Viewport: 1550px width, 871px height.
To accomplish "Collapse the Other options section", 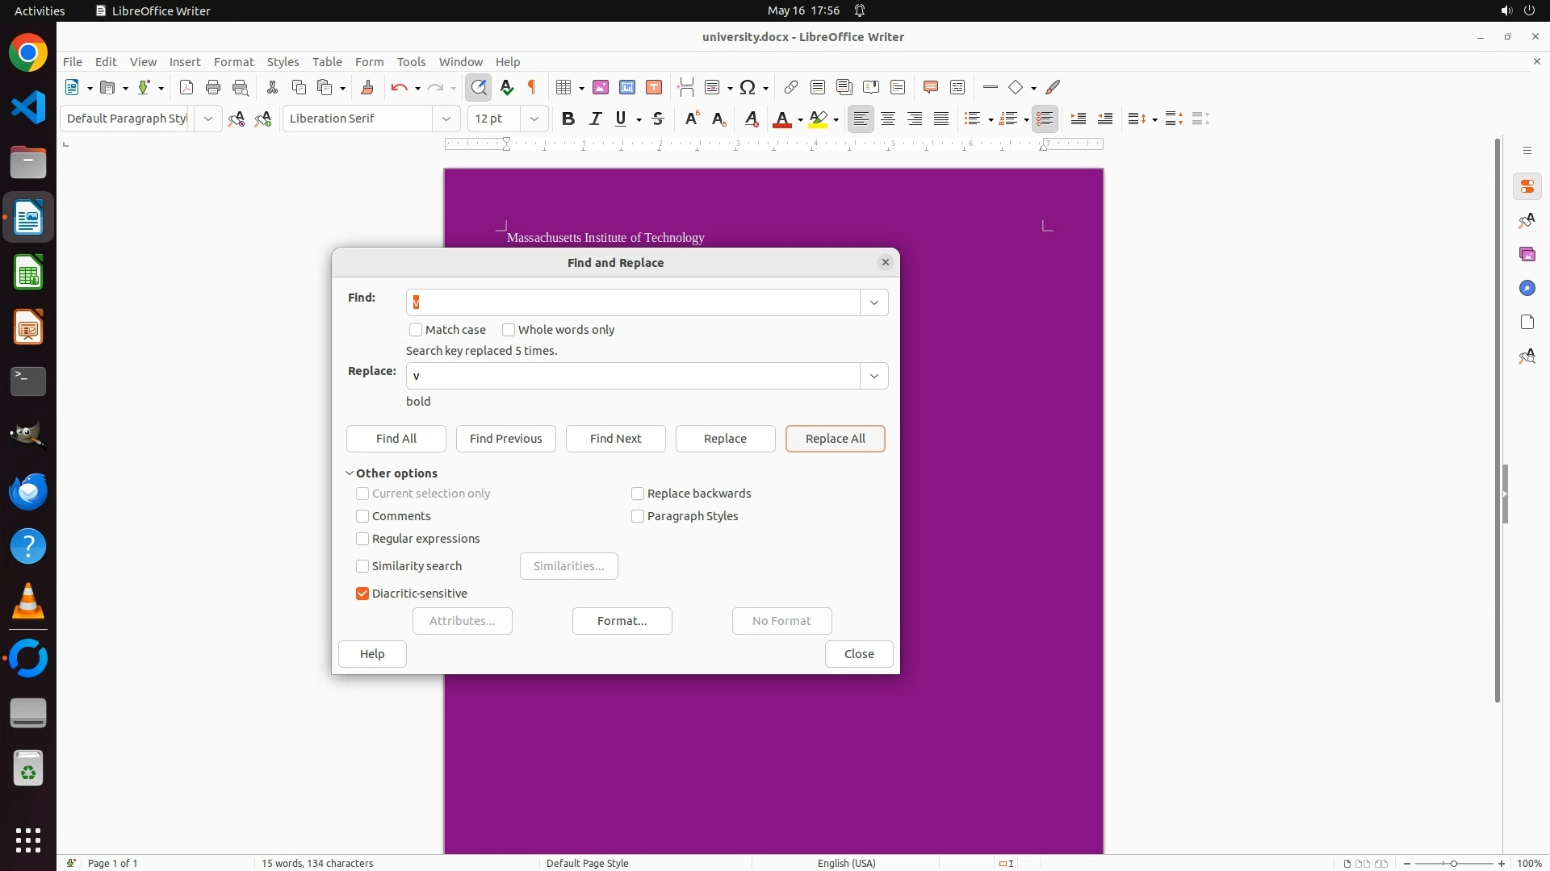I will (350, 473).
